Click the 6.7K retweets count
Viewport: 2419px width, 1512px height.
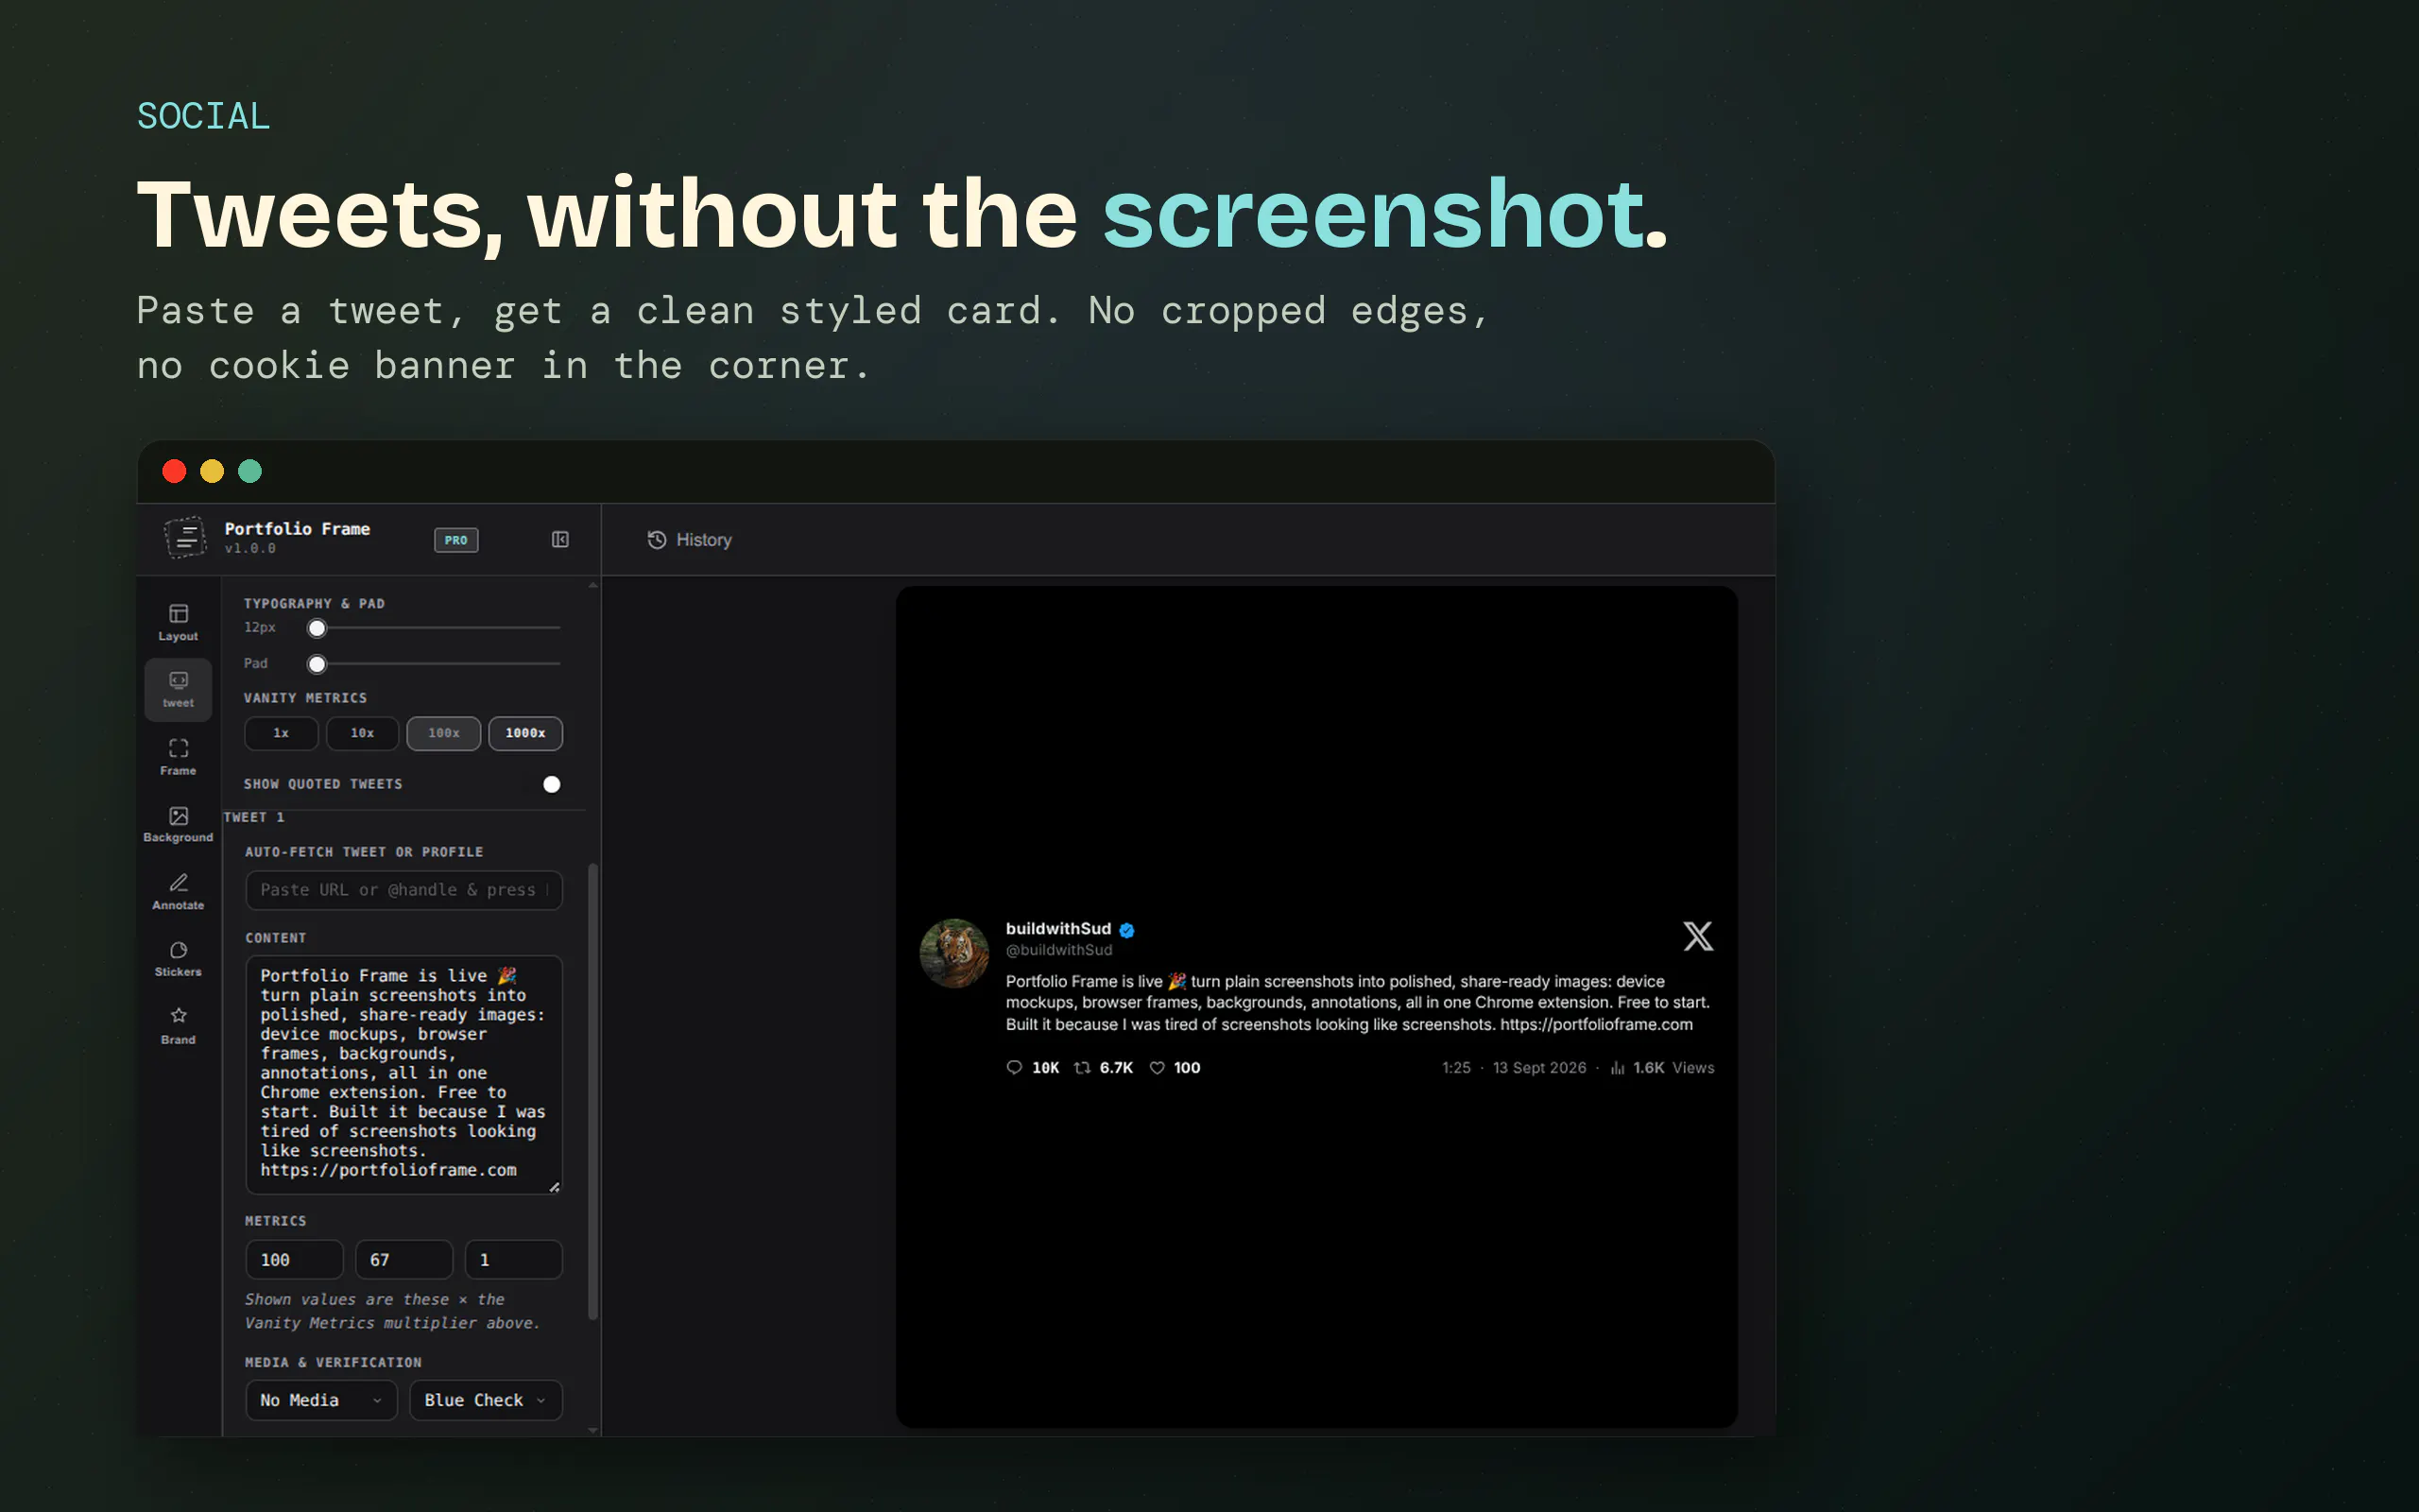[x=1116, y=1068]
